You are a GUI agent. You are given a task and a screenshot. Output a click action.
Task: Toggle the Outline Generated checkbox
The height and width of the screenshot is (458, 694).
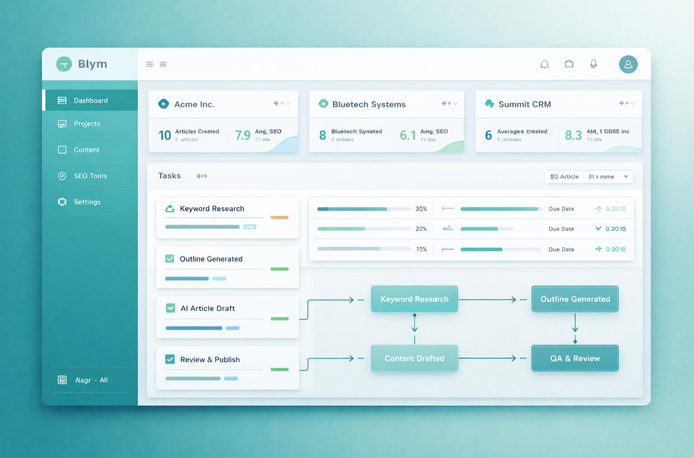(170, 259)
